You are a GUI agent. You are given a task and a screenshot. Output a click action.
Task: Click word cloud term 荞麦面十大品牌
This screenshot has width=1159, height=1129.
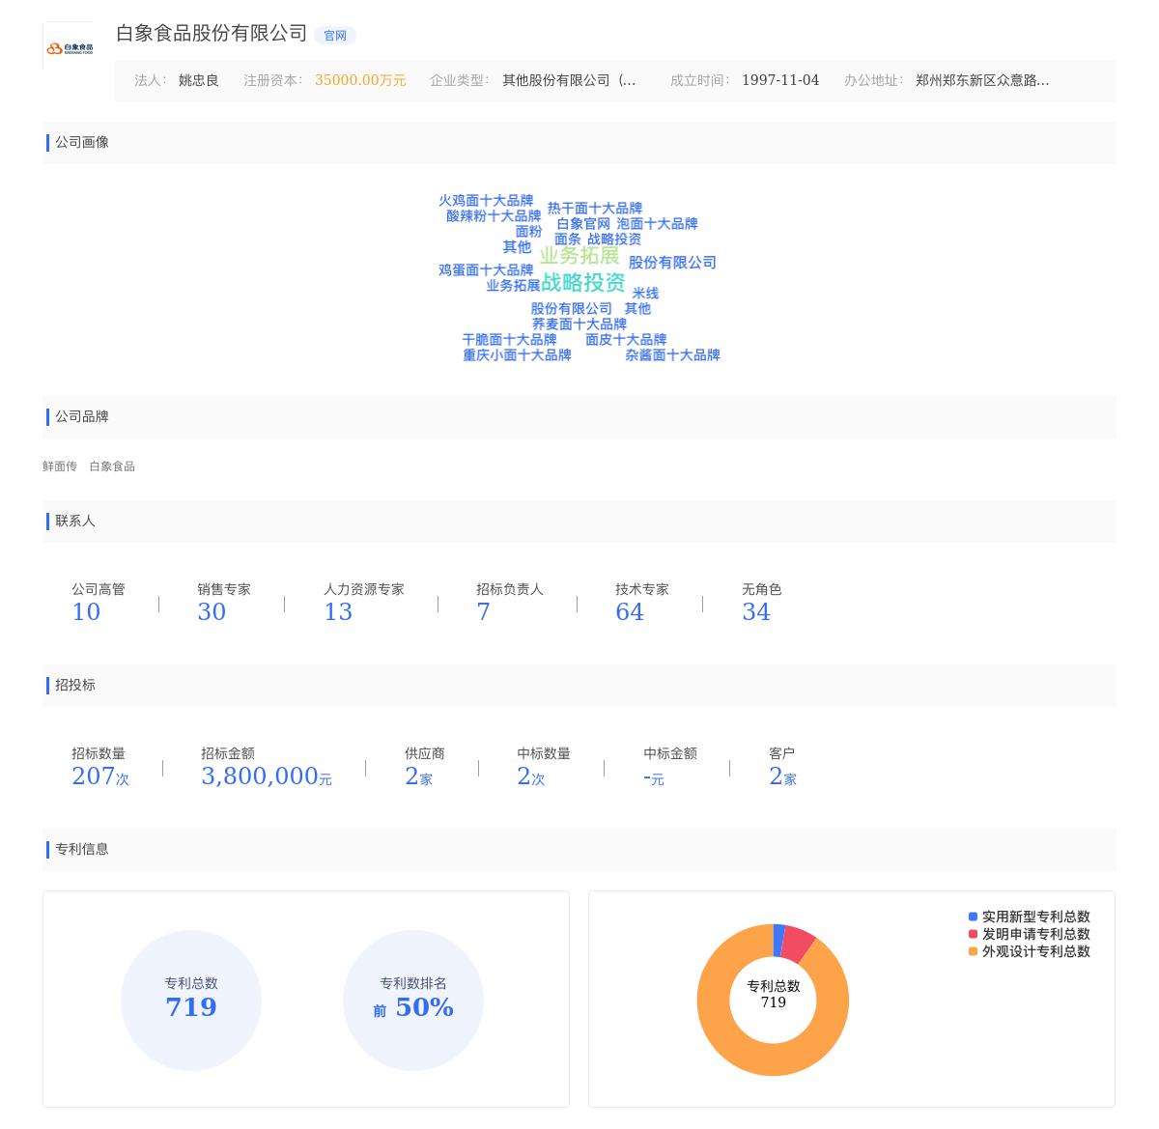coord(579,325)
